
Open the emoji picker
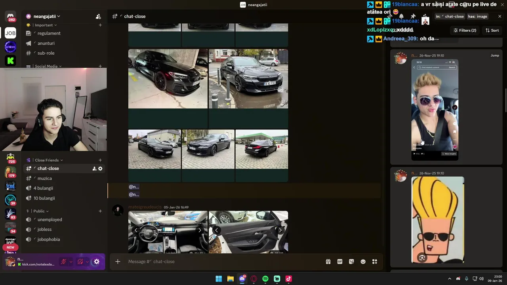coord(363,262)
